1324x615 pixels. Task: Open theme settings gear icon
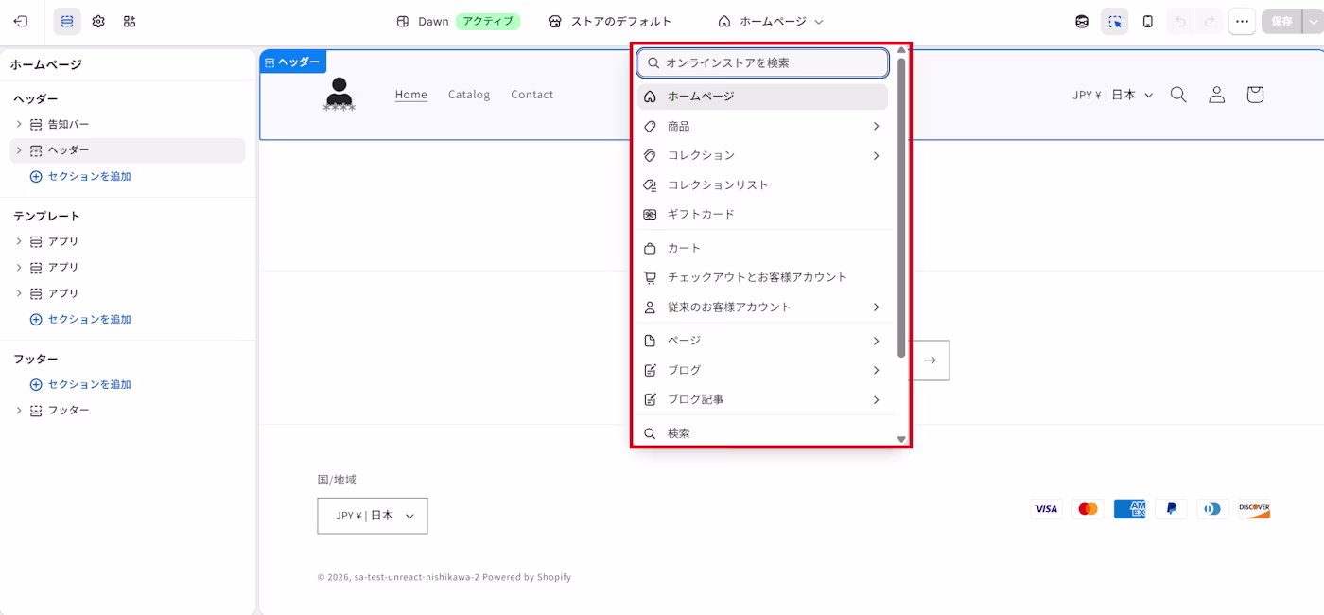[x=98, y=21]
